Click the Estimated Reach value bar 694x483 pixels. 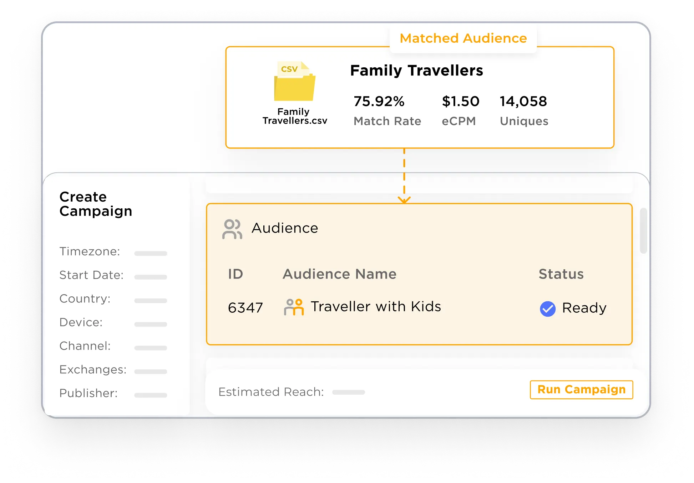(x=348, y=392)
